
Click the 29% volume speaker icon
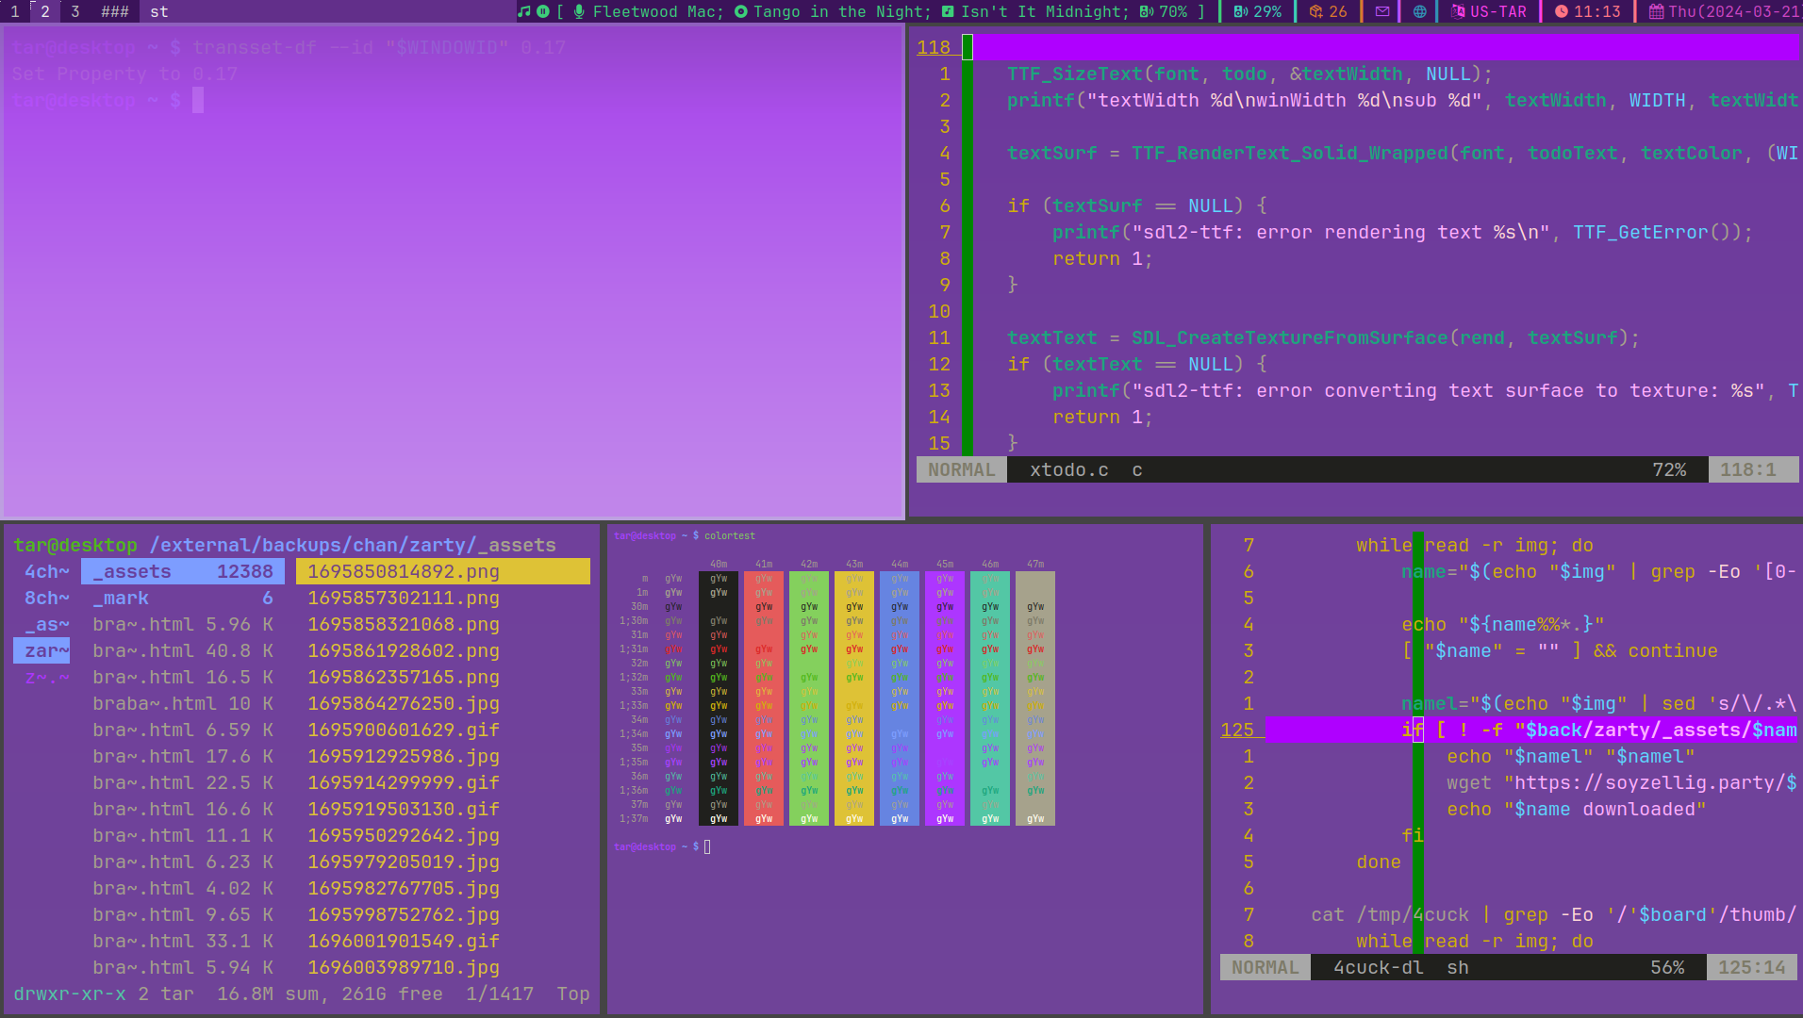tap(1240, 11)
